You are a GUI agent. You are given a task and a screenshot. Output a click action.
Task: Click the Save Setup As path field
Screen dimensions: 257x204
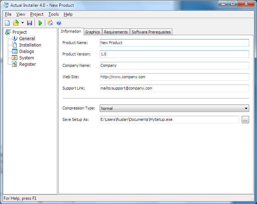[x=169, y=119]
